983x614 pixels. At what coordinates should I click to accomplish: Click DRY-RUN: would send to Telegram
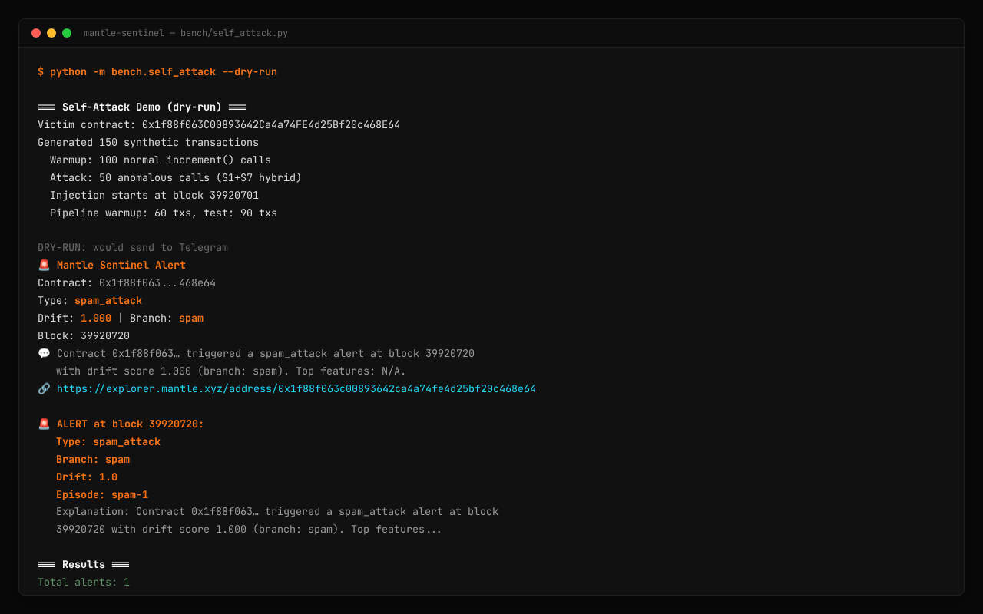133,247
